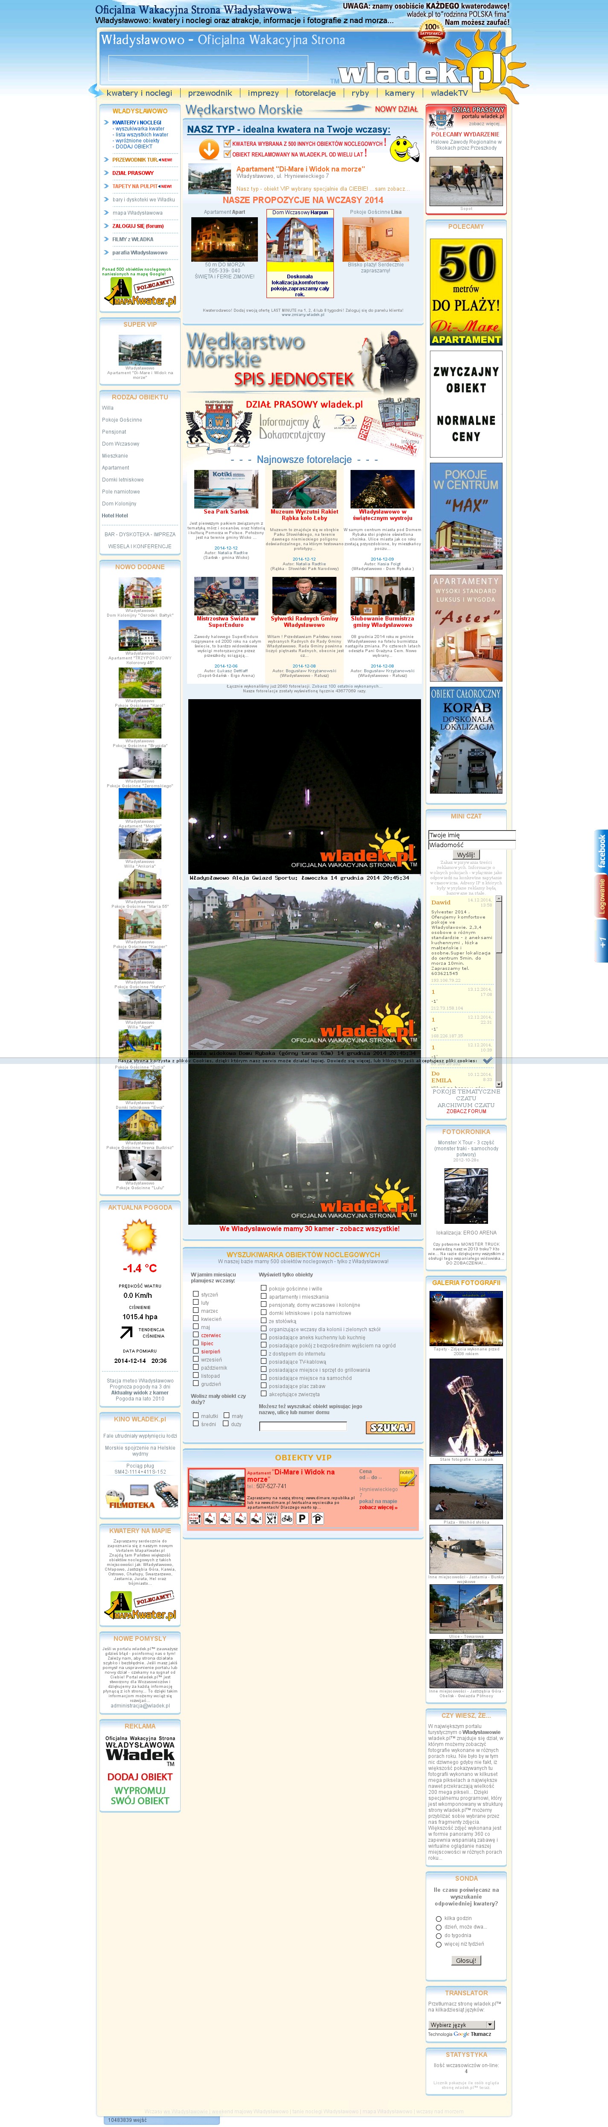Click the orange down-arrow icon in NASZ TYP
Screen dimensions: 608x2127
[209, 149]
